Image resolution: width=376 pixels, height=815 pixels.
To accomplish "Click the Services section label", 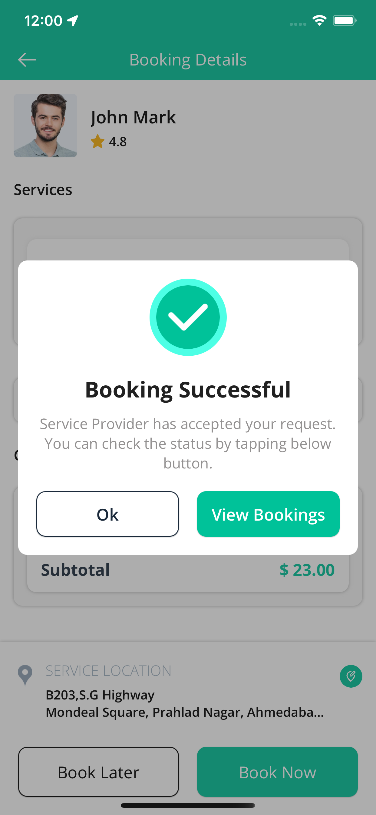I will (43, 189).
